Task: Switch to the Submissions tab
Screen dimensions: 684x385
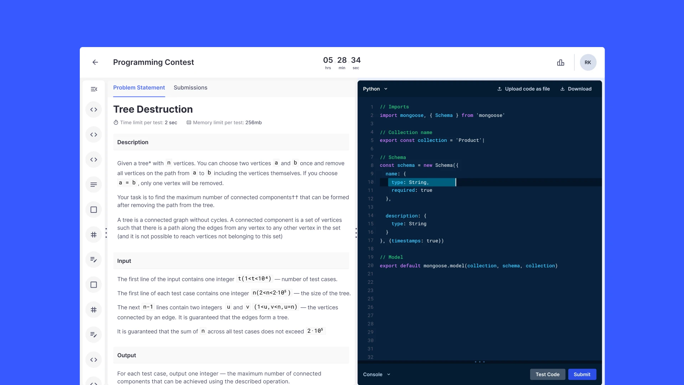Action: 190,87
